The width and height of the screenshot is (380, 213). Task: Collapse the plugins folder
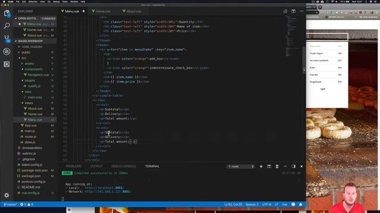30,80
